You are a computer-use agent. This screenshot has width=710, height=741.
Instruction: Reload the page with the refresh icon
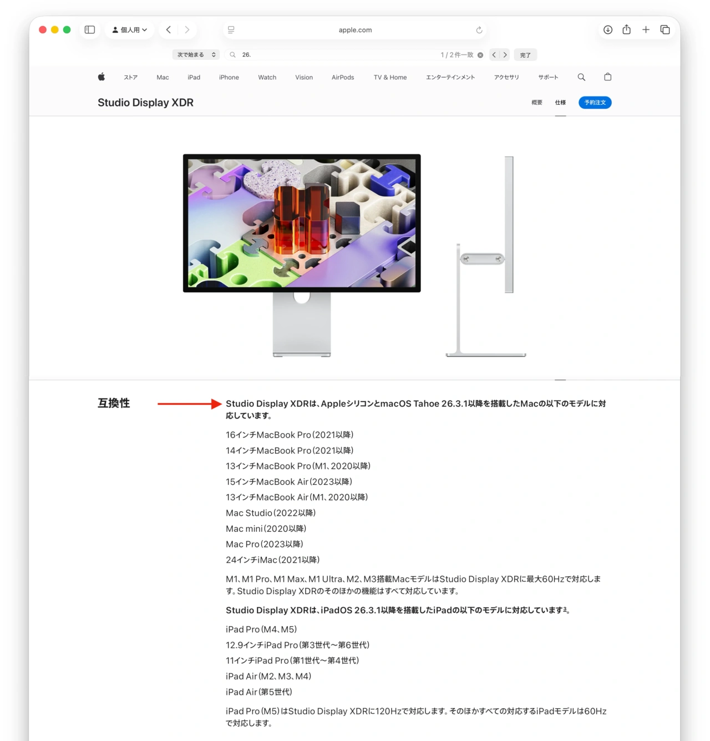tap(478, 30)
